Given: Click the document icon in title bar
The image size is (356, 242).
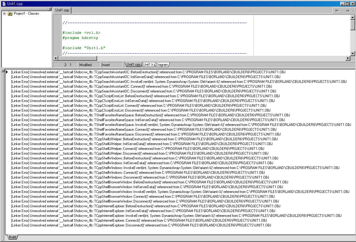Looking at the screenshot, I should click(4, 4).
